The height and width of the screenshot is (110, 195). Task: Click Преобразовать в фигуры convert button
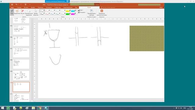point(91,12)
